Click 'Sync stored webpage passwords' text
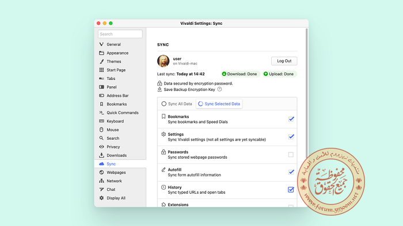Viewport: 403px width, 226px height. coord(197,157)
